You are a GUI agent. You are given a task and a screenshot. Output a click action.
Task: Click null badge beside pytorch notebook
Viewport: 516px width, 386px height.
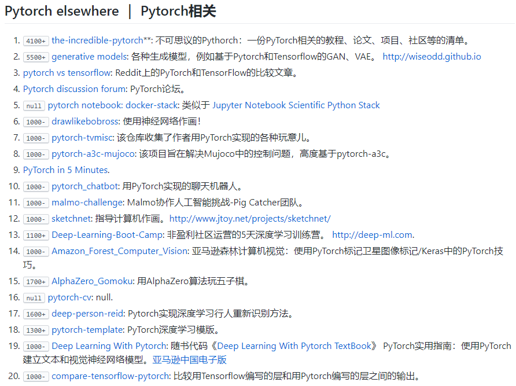pyautogui.click(x=34, y=106)
